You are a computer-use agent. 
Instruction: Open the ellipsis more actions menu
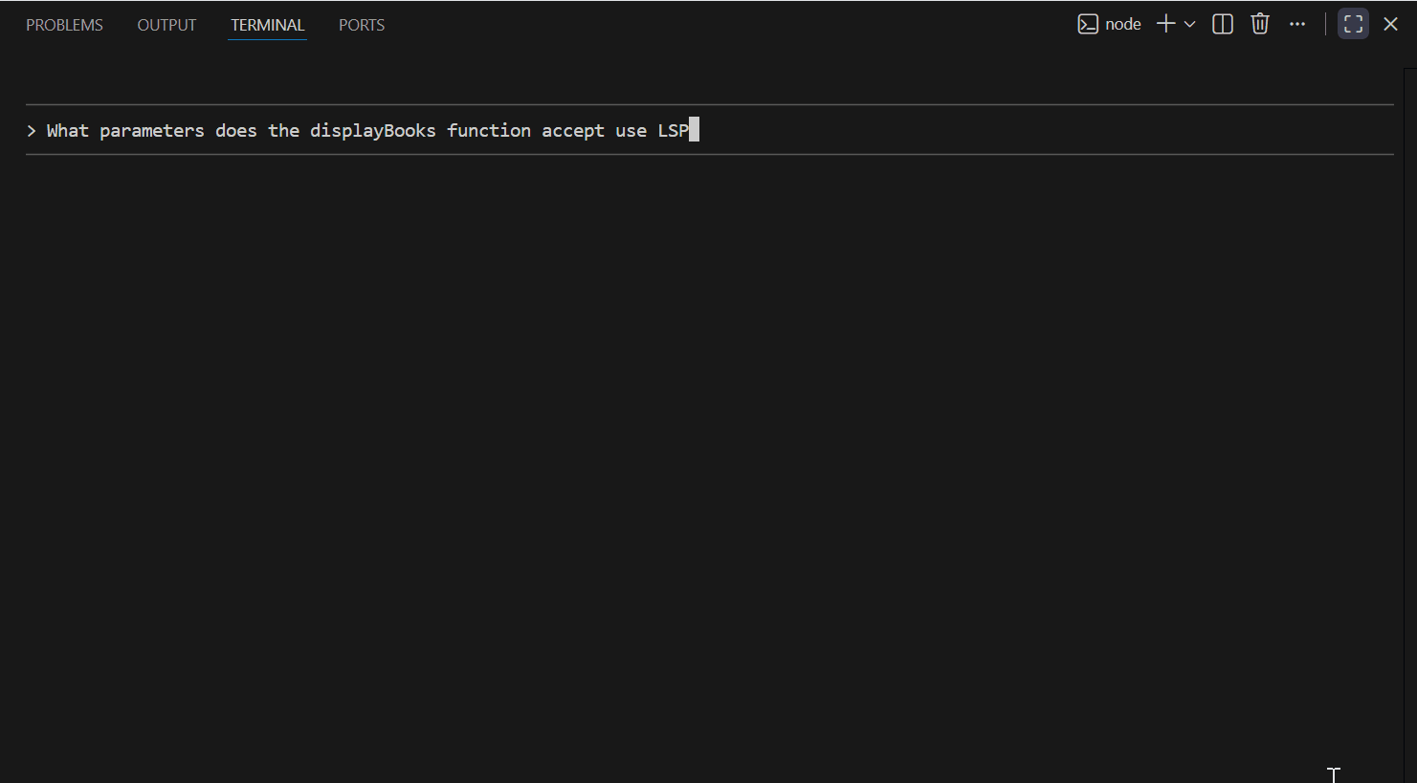point(1297,24)
